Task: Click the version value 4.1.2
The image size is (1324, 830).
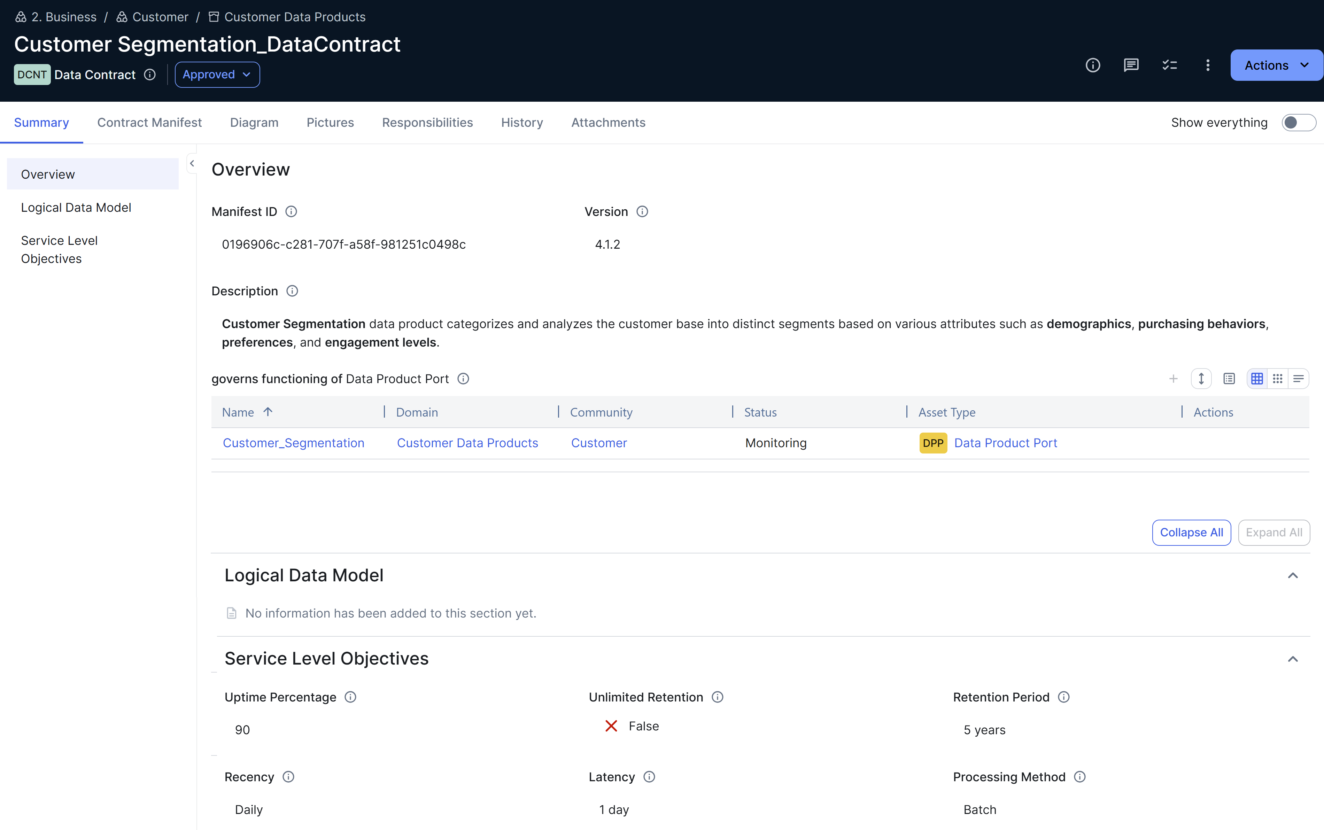Action: click(607, 244)
